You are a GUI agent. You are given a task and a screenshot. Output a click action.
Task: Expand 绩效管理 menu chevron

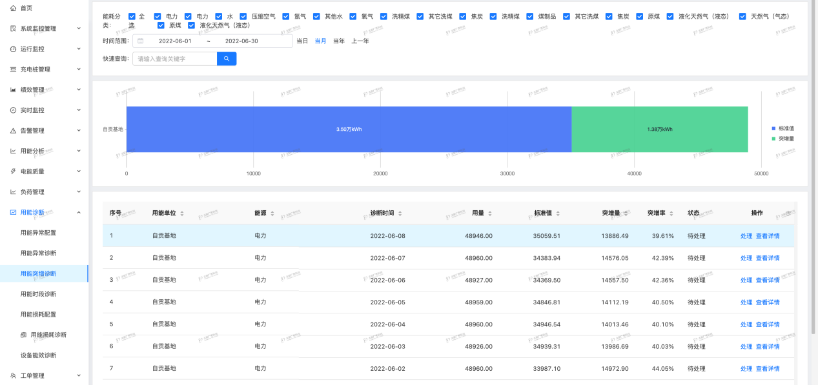(79, 90)
